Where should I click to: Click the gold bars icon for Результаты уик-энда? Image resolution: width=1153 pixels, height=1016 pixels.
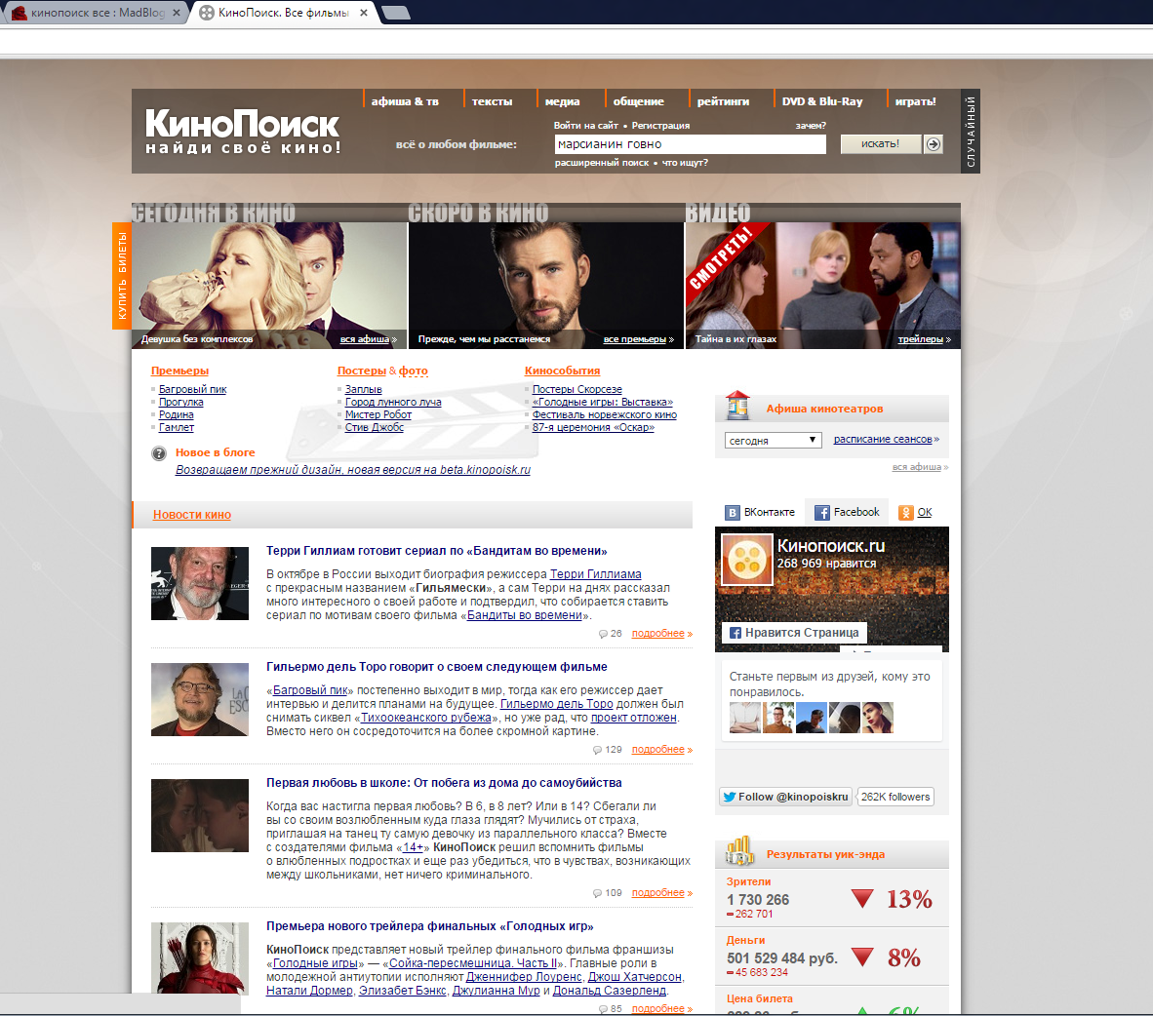pos(739,851)
